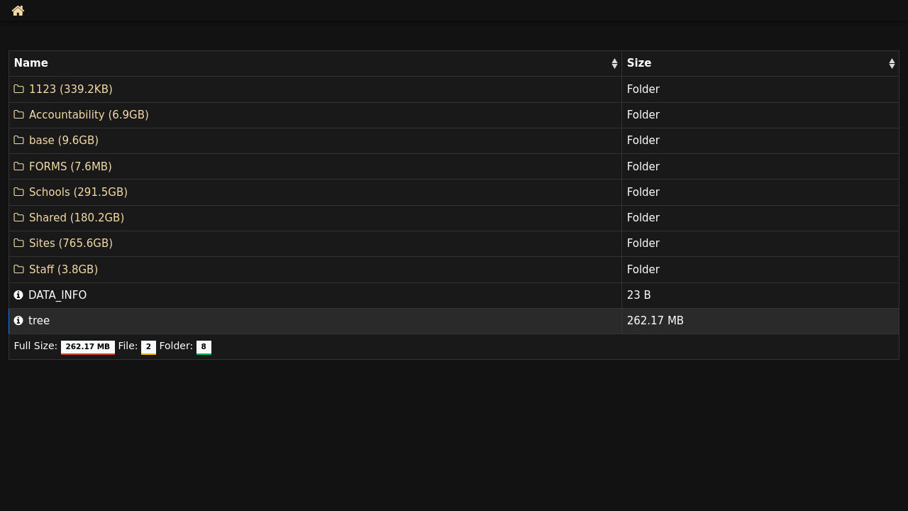Image resolution: width=908 pixels, height=511 pixels.
Task: Select the Name column header
Action: pyautogui.click(x=315, y=64)
